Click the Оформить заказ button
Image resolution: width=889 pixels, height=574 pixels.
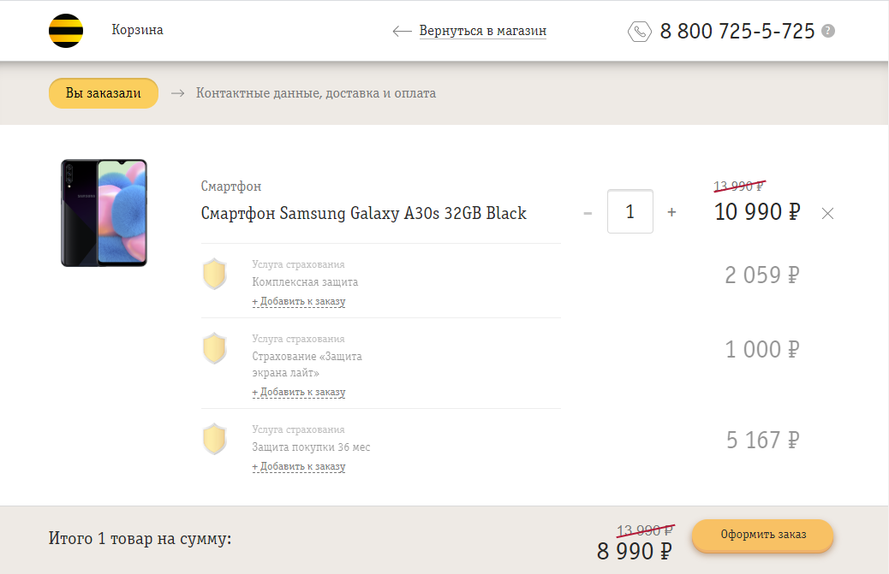(x=761, y=536)
